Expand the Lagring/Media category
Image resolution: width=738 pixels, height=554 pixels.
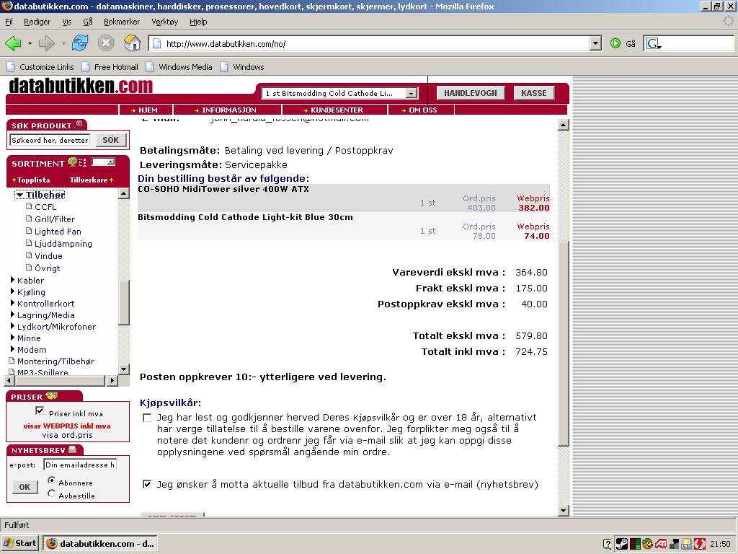point(13,315)
